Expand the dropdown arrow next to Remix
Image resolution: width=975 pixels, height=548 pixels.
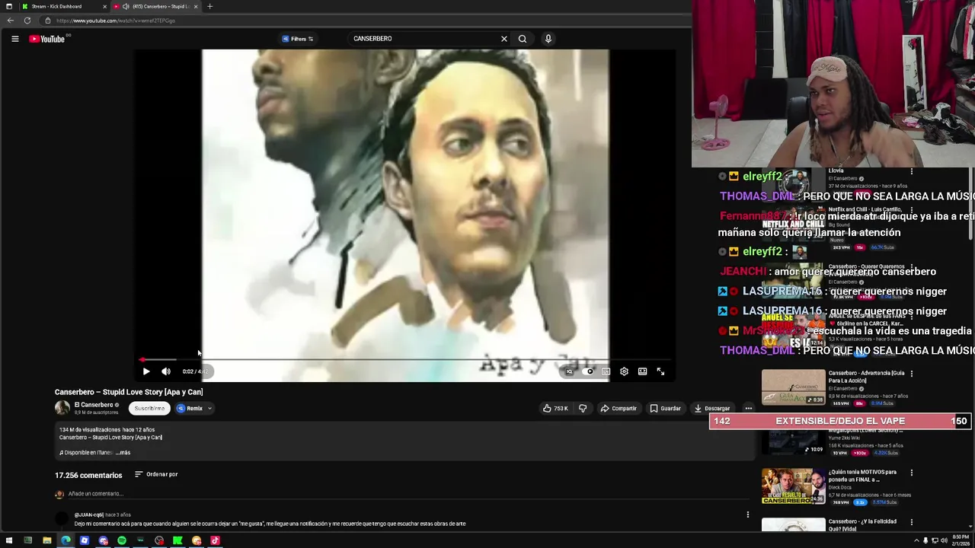click(x=209, y=409)
